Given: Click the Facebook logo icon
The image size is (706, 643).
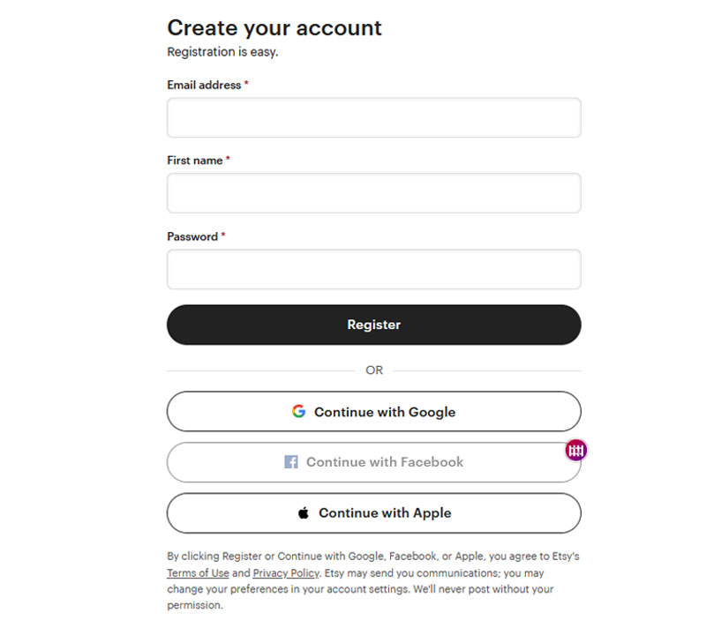Looking at the screenshot, I should click(x=291, y=461).
